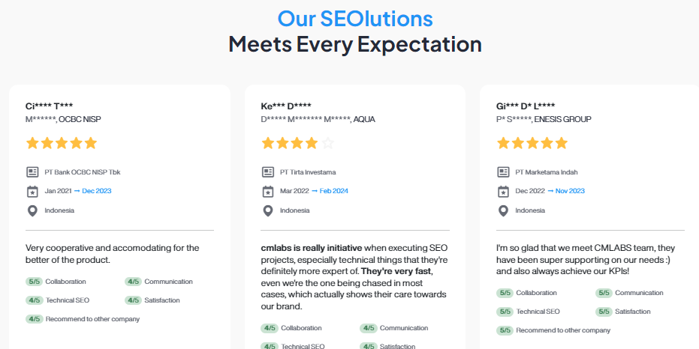Click the first star of OCBC NISP rating

pos(32,143)
